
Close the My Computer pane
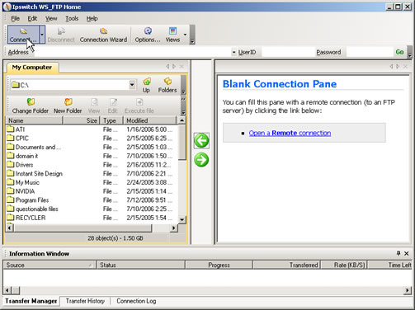point(182,66)
